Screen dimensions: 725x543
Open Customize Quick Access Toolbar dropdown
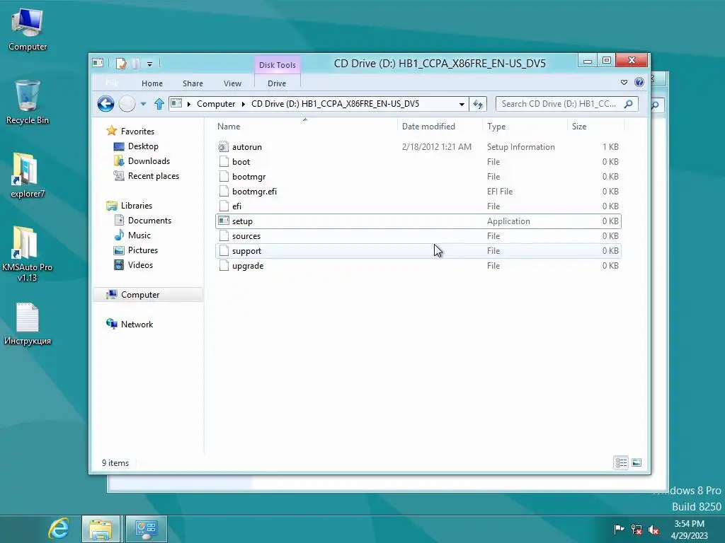pyautogui.click(x=150, y=64)
